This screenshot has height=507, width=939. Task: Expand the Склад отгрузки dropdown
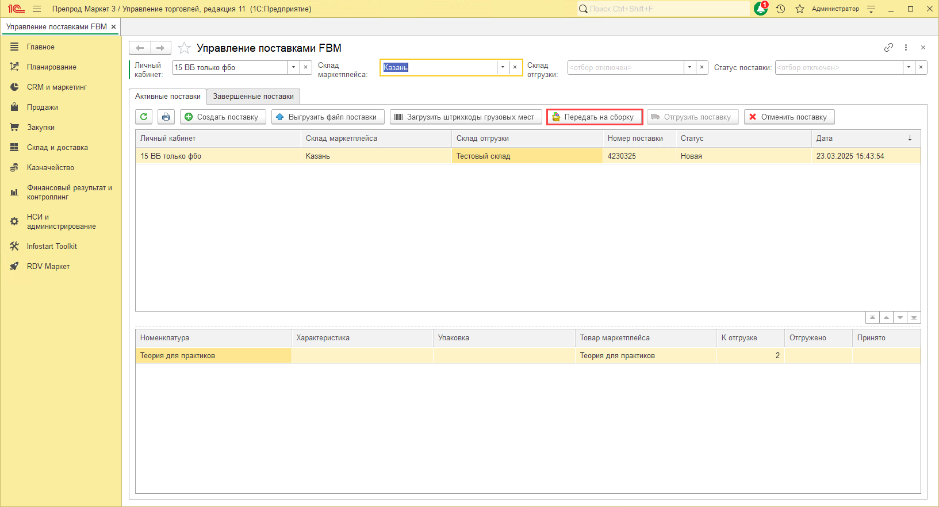pos(689,67)
